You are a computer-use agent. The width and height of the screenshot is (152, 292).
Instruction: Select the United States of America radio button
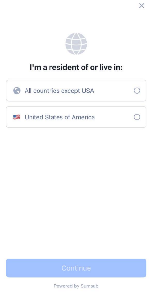(137, 117)
